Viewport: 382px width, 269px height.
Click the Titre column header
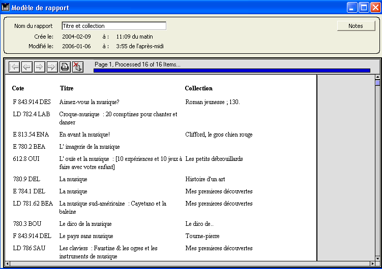(x=67, y=88)
